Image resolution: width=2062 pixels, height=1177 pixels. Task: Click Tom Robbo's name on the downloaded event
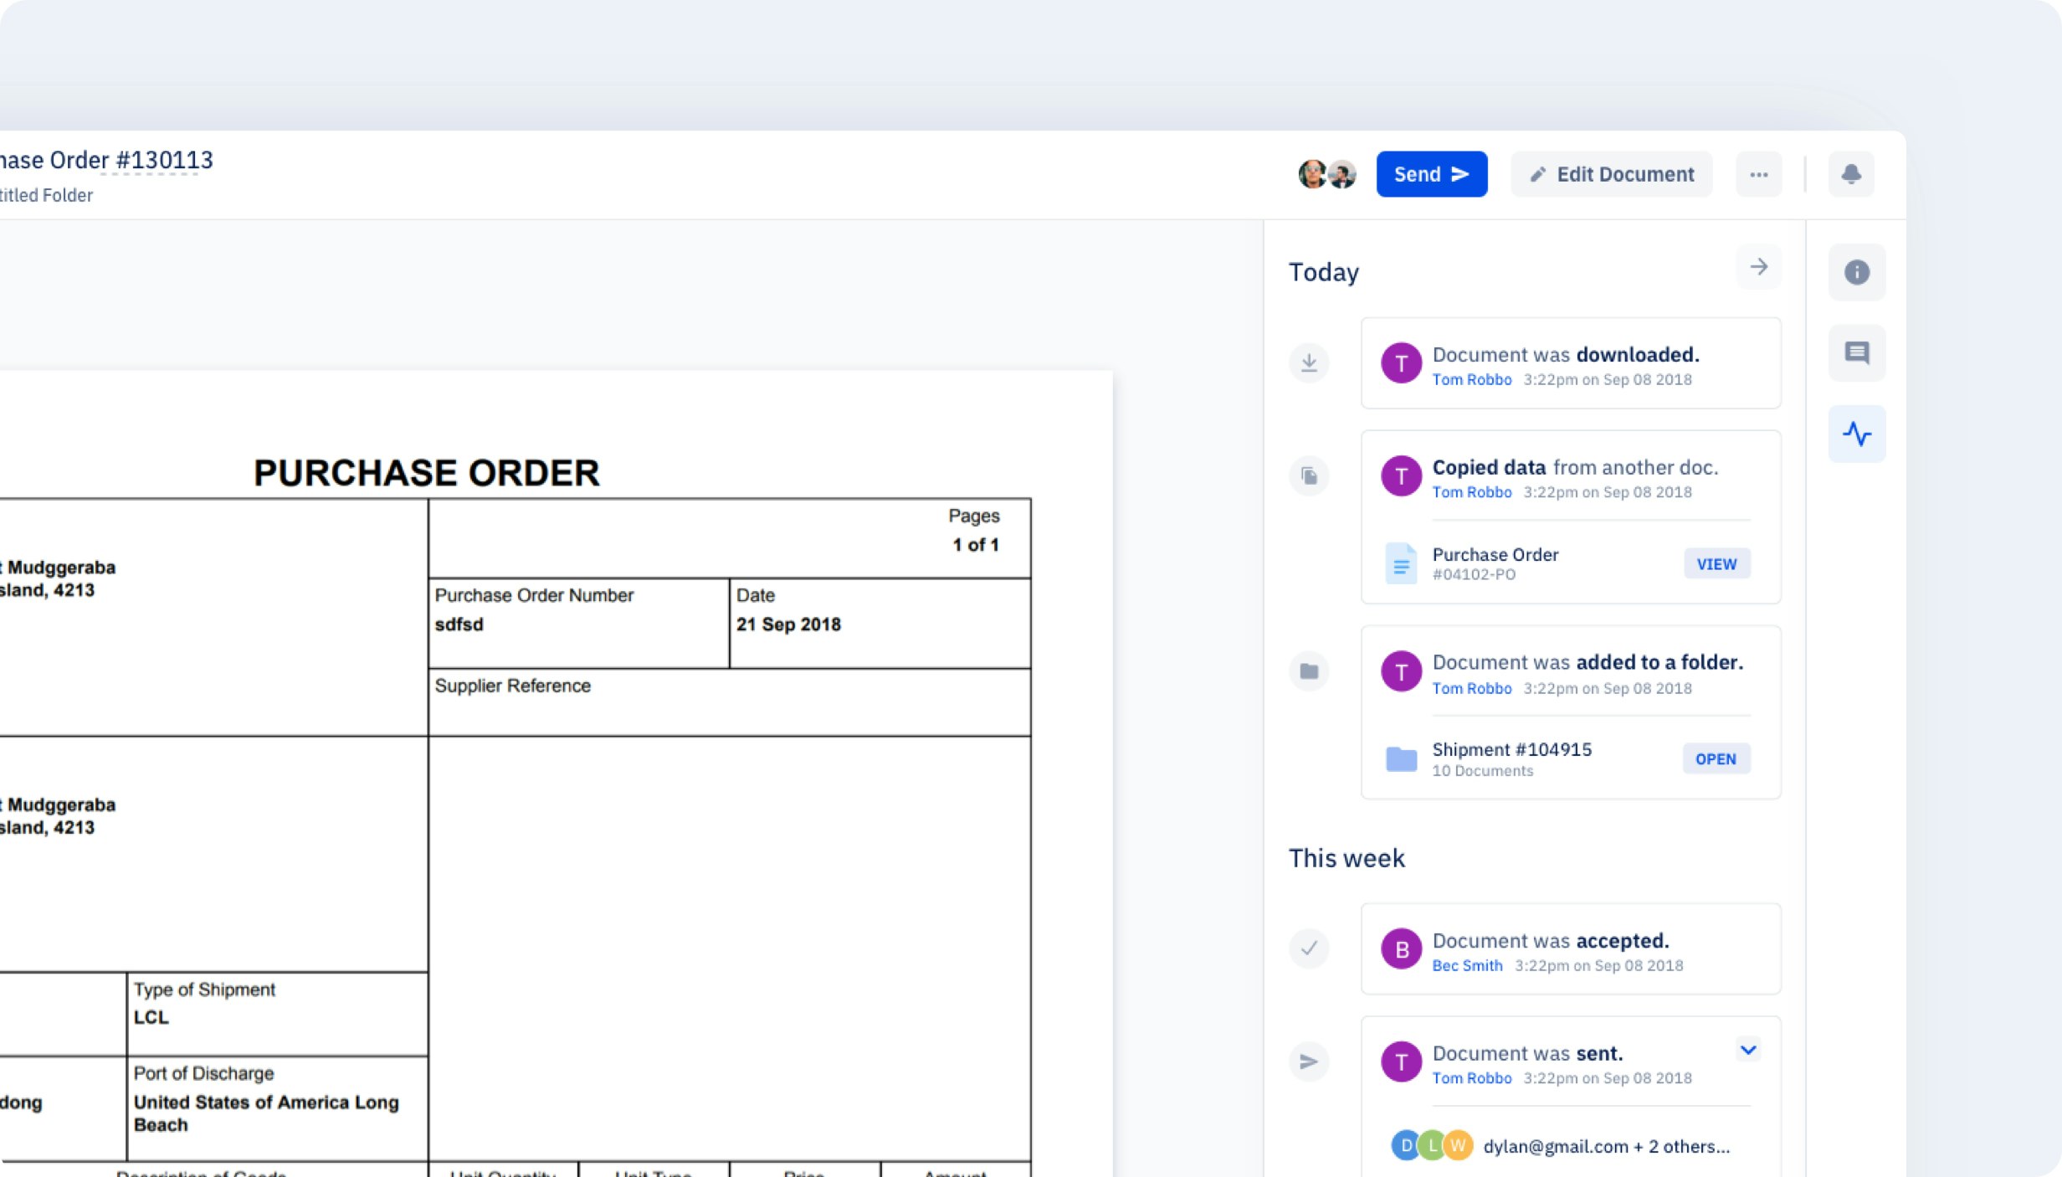point(1472,379)
